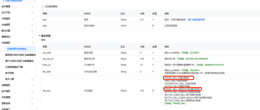260x110 pixels.
Task: Expand the 分账服务 sidebar menu chevron
Action: [32, 19]
